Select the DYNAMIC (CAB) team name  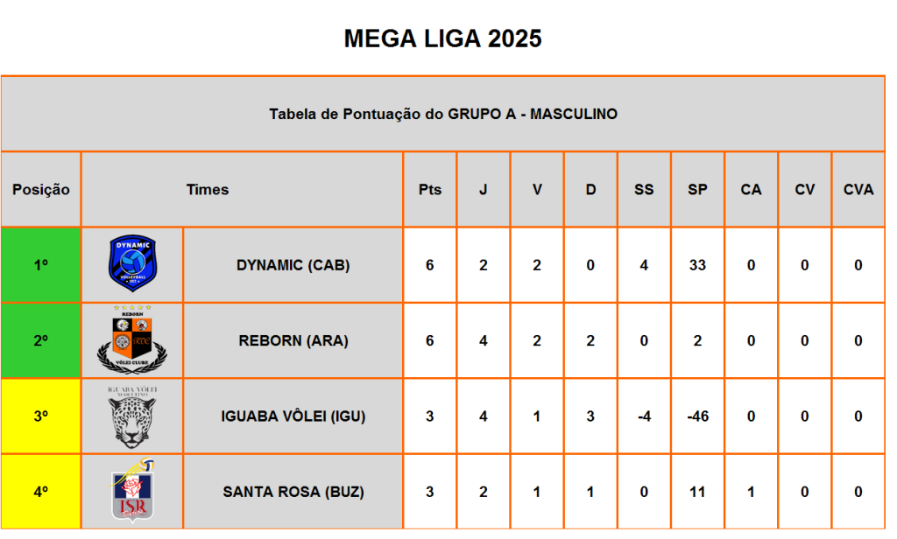click(x=293, y=265)
